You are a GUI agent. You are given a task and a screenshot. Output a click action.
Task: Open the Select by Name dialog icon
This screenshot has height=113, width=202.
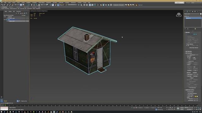click(x=23, y=5)
